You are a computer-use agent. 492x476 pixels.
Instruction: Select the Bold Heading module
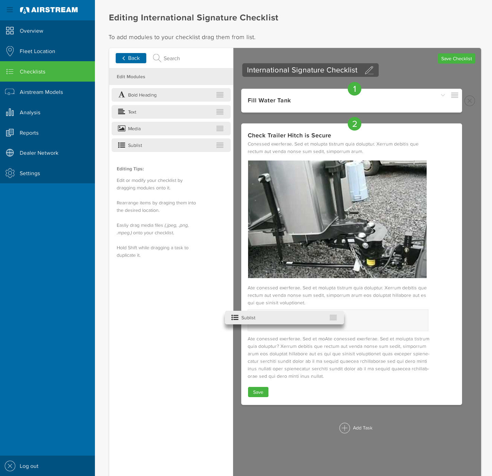coord(171,95)
